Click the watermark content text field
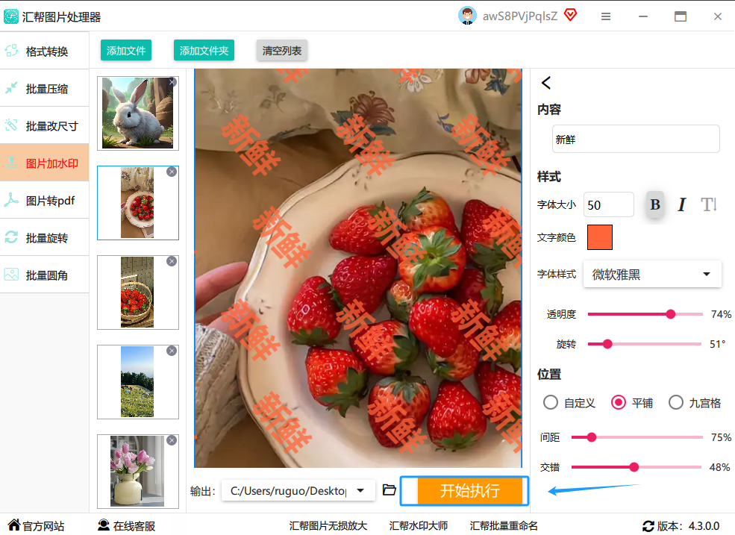Screen dimensions: 735x535 coord(636,140)
